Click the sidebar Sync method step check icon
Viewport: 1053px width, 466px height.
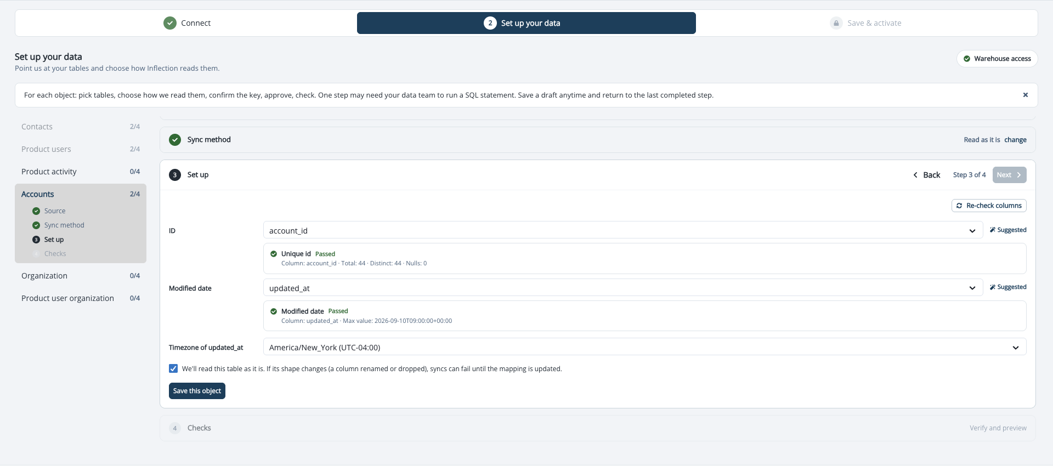coord(36,225)
